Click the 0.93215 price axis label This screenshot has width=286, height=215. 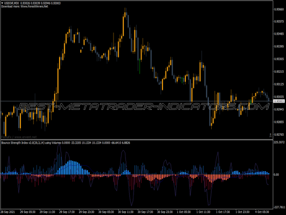click(279, 72)
